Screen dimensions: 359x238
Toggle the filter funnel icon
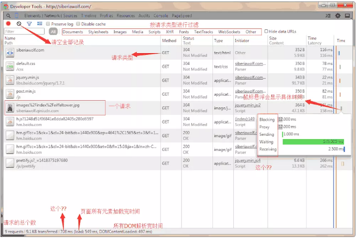[29, 24]
